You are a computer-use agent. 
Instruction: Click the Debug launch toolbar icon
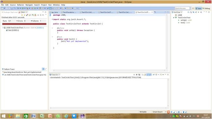(x=18, y=8)
